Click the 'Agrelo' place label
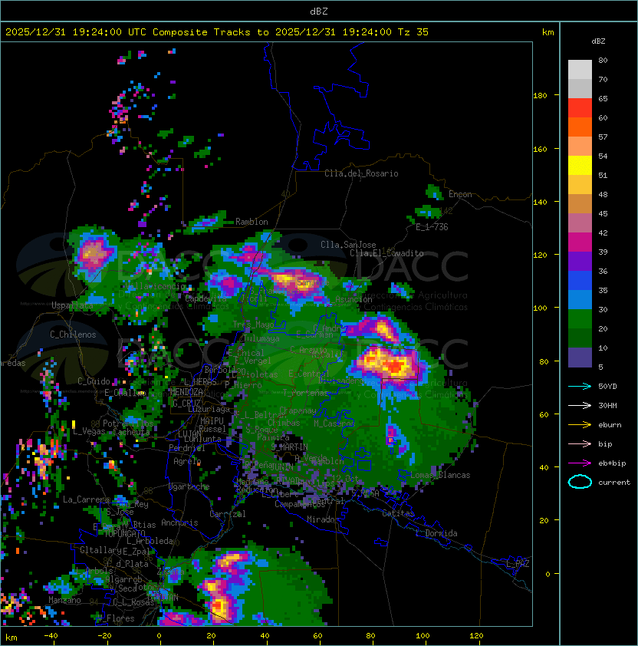The width and height of the screenshot is (638, 646). tap(187, 461)
